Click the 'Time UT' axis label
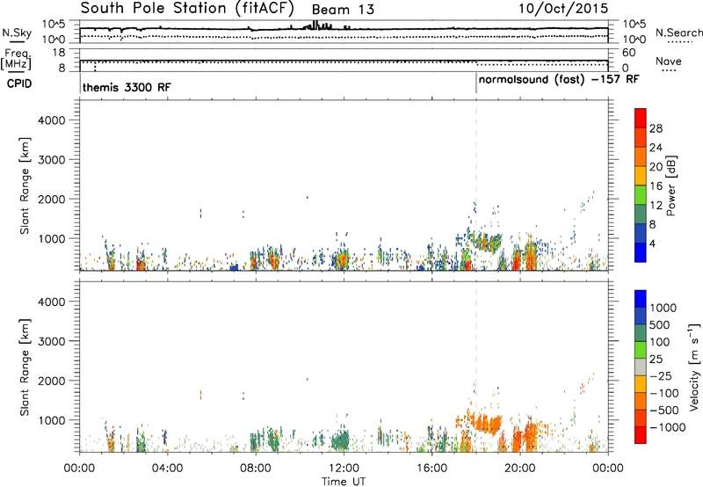This screenshot has width=703, height=487. click(344, 482)
